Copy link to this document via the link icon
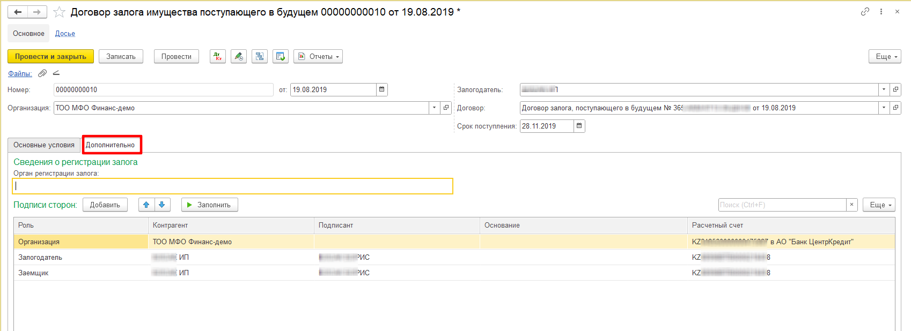The width and height of the screenshot is (911, 331). pos(865,11)
